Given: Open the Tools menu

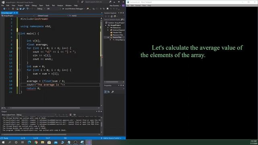Looking at the screenshot, I should pos(48,5).
